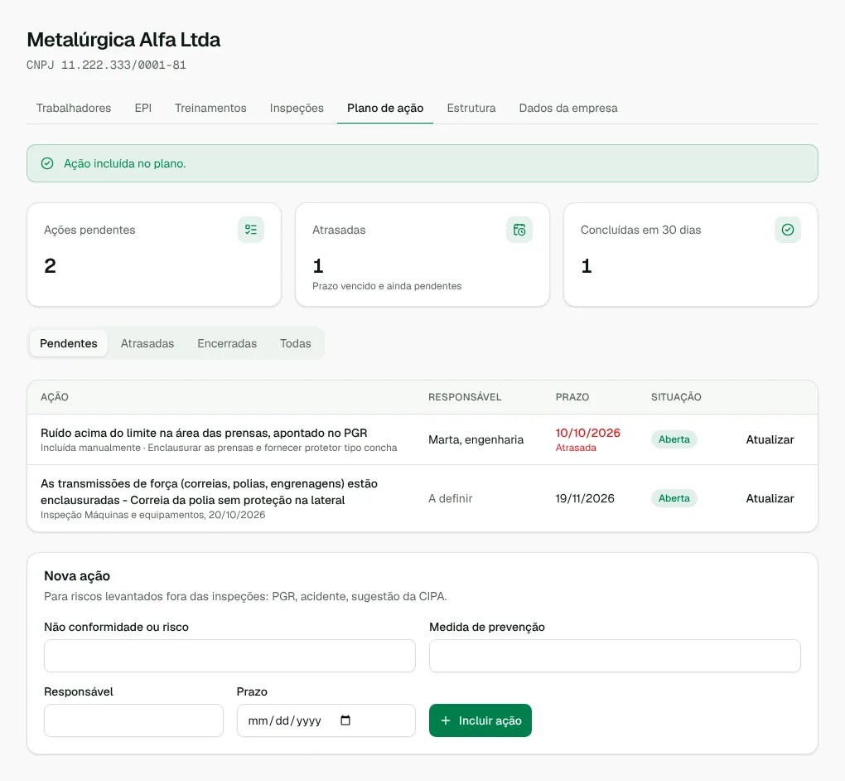The height and width of the screenshot is (781, 845).
Task: Click the Incluir ação button
Action: (x=480, y=720)
